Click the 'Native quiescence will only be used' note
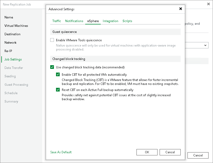Viewport: 213px width, 163px height. click(x=116, y=47)
